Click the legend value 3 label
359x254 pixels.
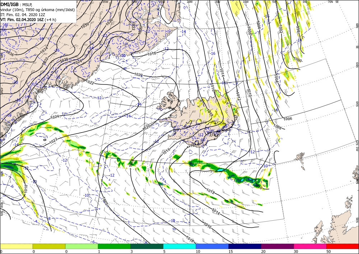pos(132,251)
